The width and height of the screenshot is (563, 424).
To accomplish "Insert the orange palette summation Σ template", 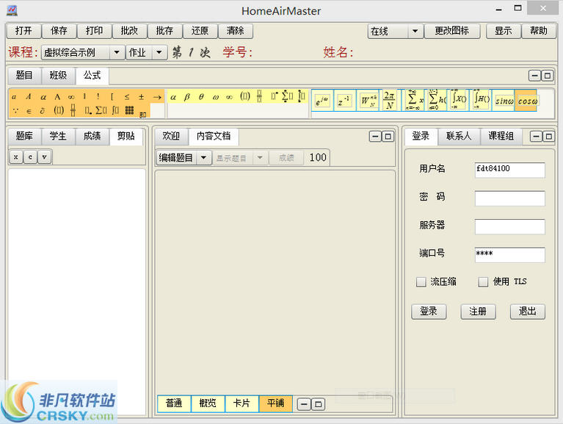I will coord(100,110).
